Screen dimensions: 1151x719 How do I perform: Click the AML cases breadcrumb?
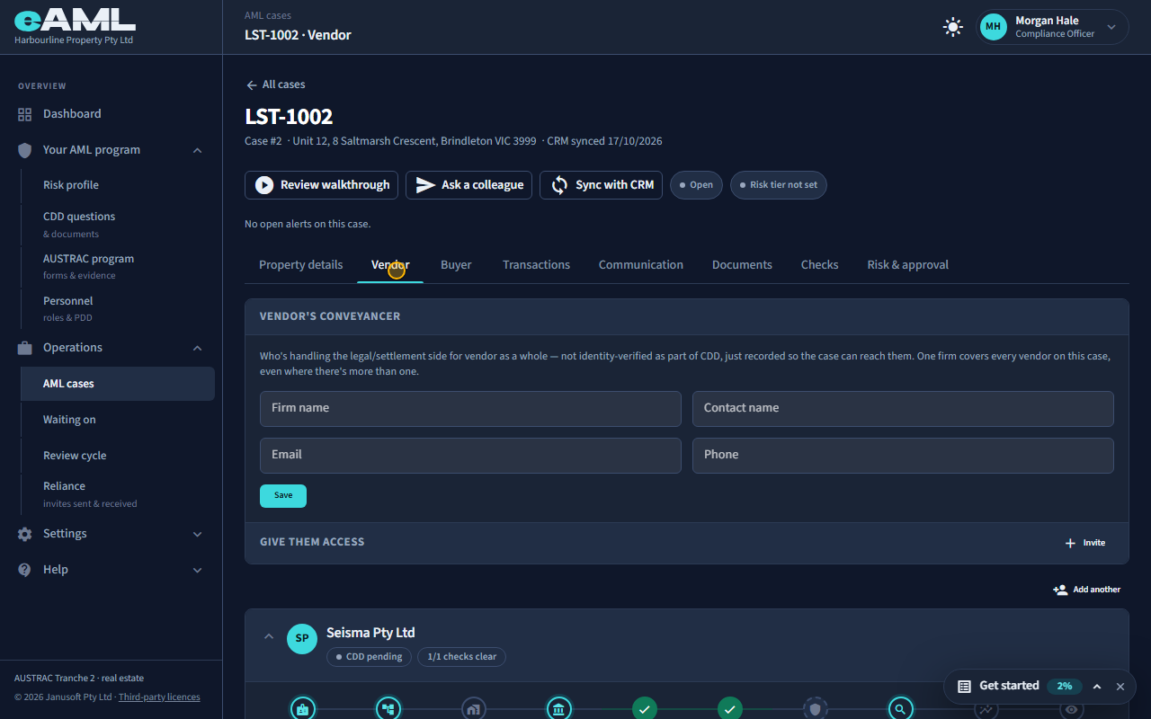tap(268, 15)
